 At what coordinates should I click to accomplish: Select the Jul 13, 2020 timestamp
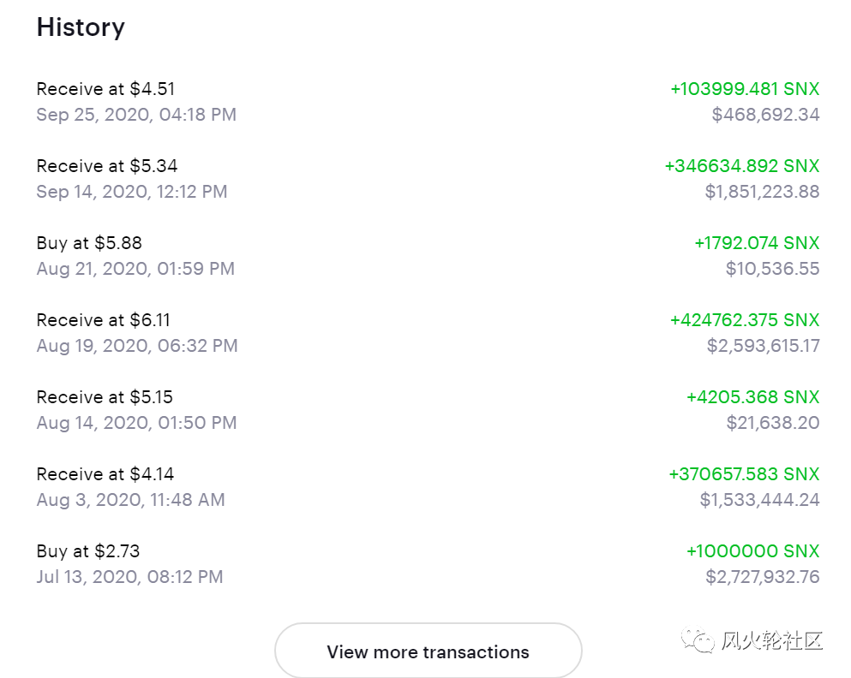[x=129, y=576]
